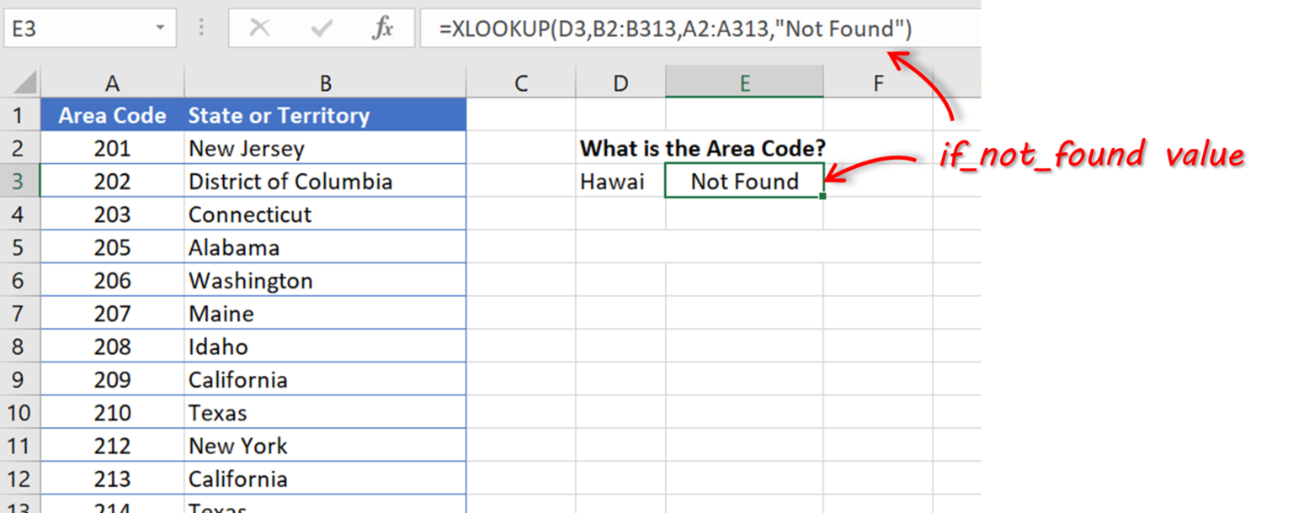Click cell E3 showing Not Found
Image resolution: width=1293 pixels, height=513 pixels.
(744, 180)
